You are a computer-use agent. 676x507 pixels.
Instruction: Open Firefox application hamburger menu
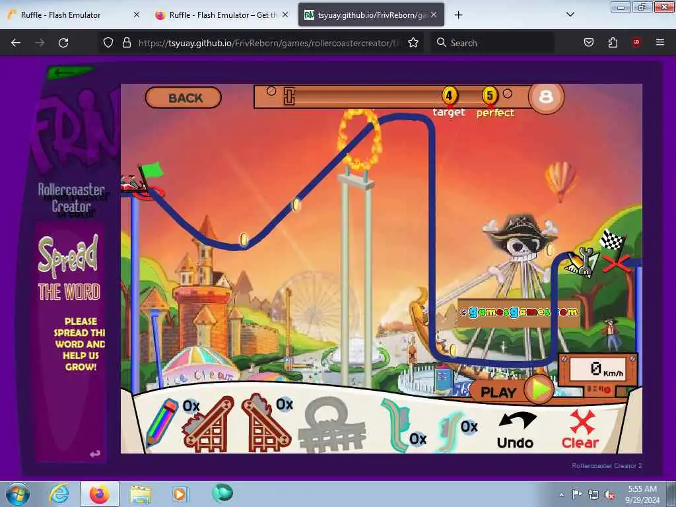point(659,42)
